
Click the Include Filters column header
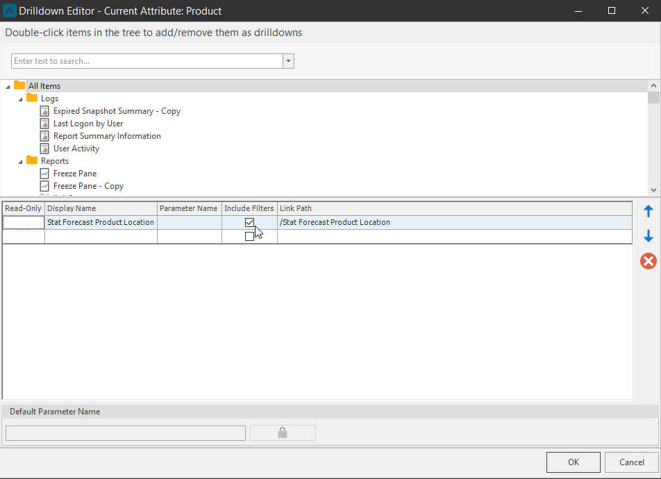coord(249,208)
